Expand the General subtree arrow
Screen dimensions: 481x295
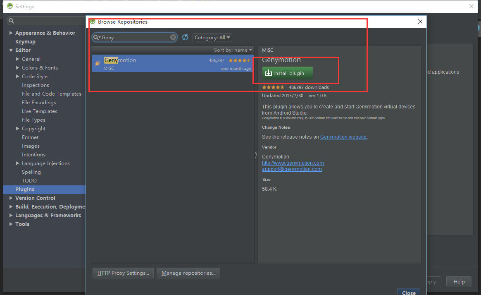[17, 59]
